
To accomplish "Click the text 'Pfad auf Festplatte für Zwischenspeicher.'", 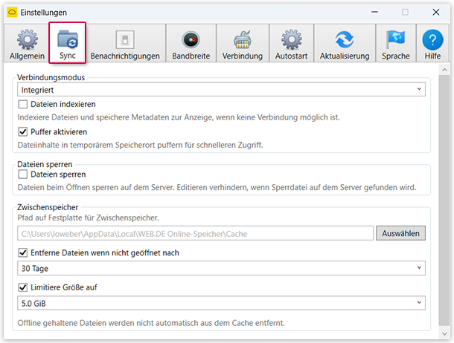I will point(89,218).
